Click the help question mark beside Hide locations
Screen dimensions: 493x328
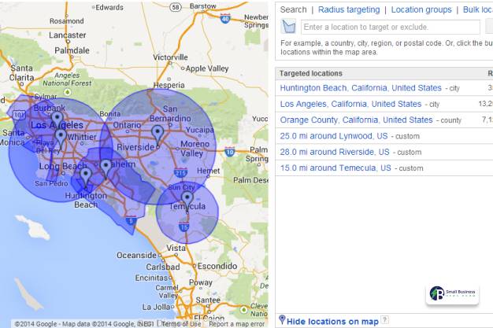pyautogui.click(x=385, y=320)
